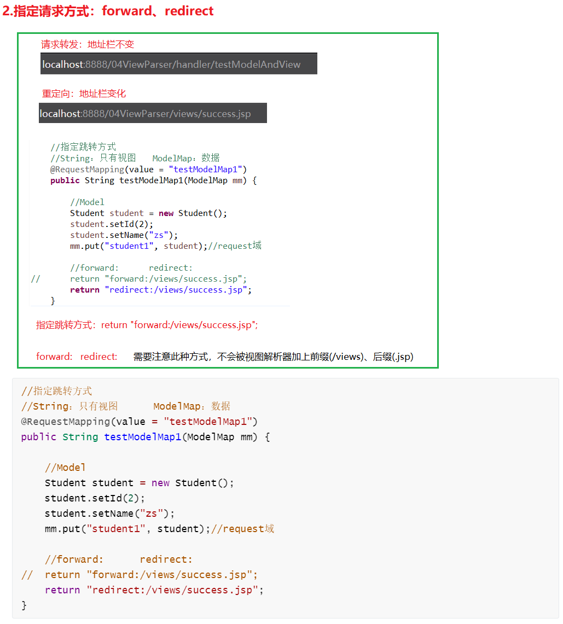Click the red text "指定跳转方式：return forward..."
The width and height of the screenshot is (563, 624).
click(x=147, y=325)
